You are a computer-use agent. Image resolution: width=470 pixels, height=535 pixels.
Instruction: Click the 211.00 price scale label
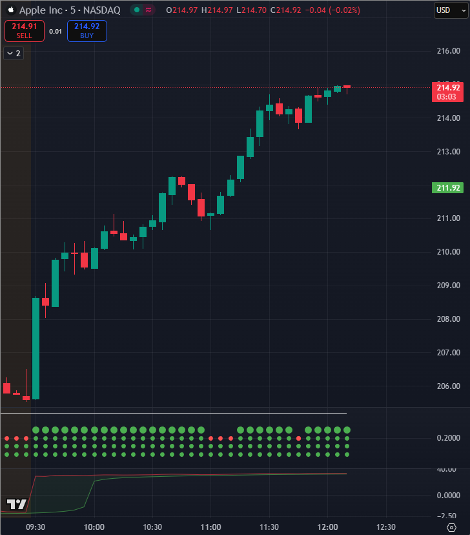448,218
